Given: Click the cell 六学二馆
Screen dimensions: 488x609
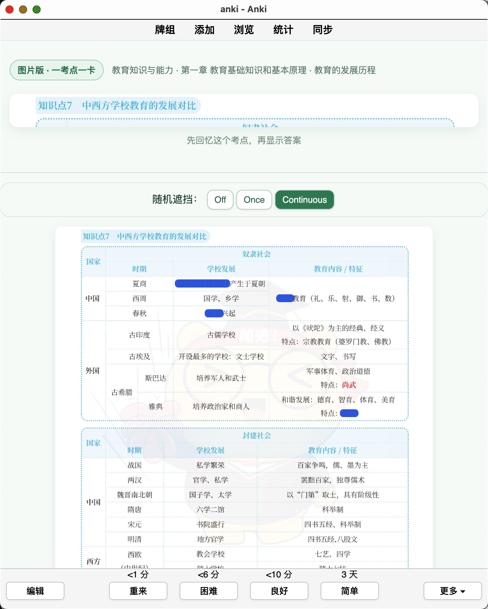Looking at the screenshot, I should [210, 510].
